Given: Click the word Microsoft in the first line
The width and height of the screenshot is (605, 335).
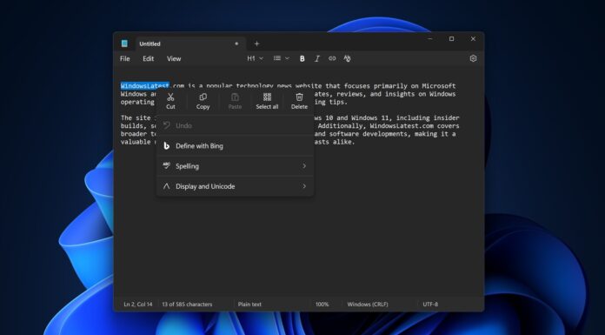Looking at the screenshot, I should [439, 86].
